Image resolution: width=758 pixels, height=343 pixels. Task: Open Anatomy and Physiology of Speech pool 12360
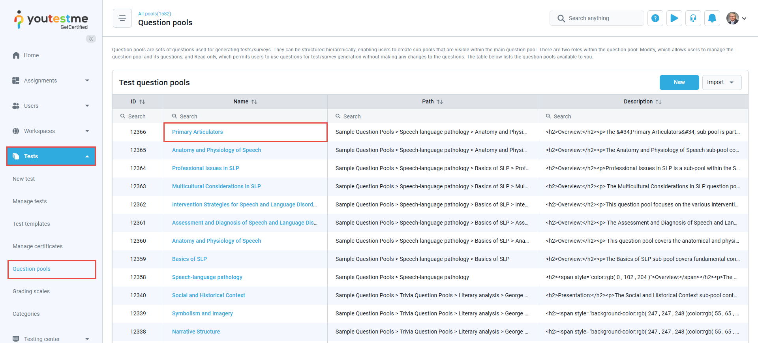(x=216, y=241)
